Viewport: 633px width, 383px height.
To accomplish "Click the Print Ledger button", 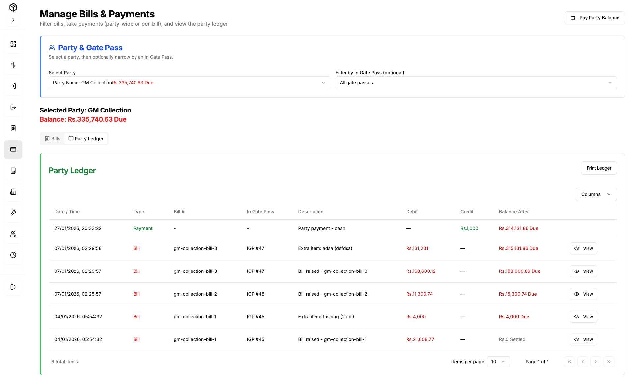I will [599, 168].
